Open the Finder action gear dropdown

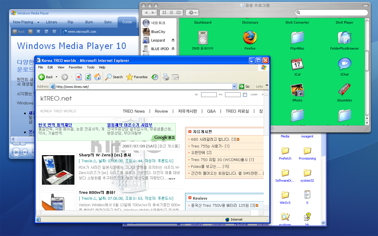(x=192, y=12)
